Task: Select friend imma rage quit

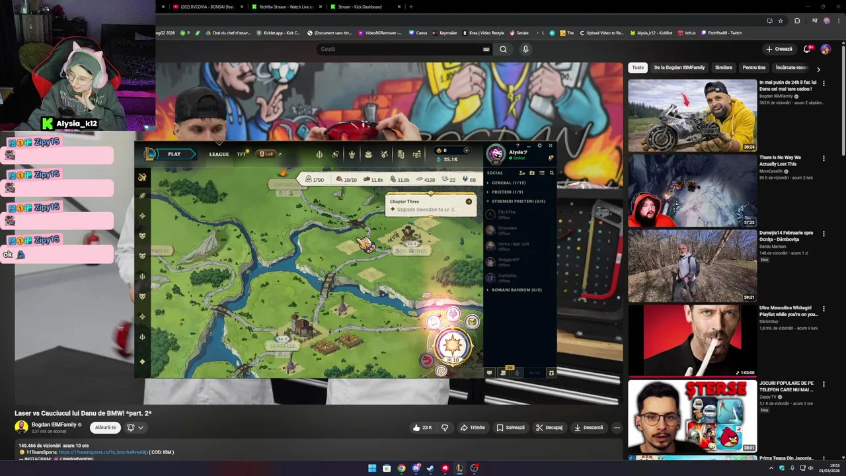Action: (x=519, y=246)
